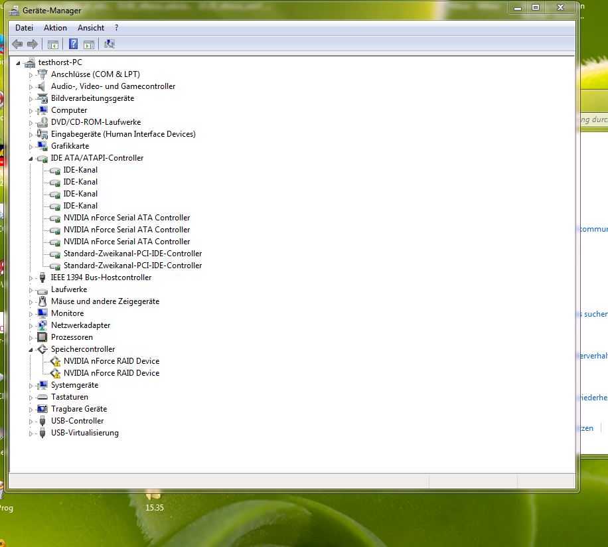This screenshot has height=547, width=608.
Task: Click the Eingabegeräte Human Interface Devices icon
Action: tap(42, 134)
